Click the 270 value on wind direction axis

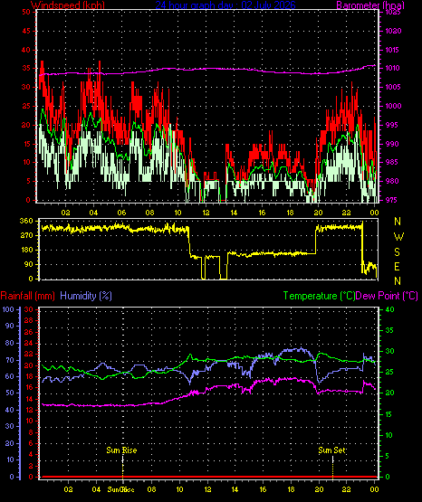pyautogui.click(x=26, y=235)
